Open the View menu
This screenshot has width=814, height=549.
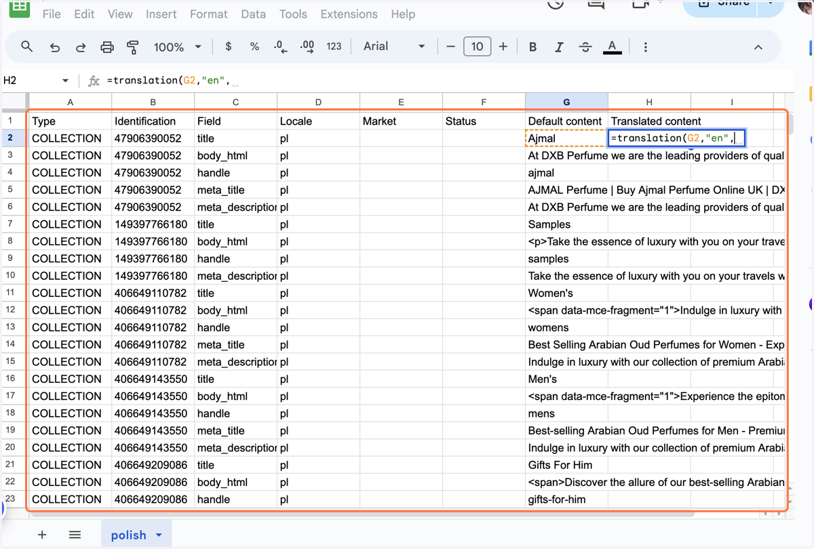tap(120, 14)
